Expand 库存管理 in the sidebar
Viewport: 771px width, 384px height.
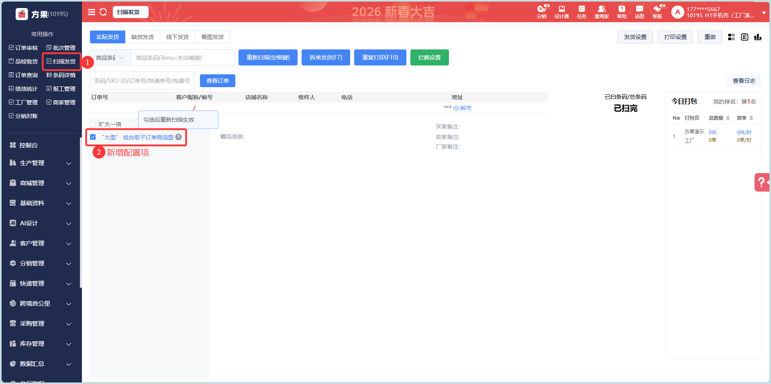coord(40,344)
